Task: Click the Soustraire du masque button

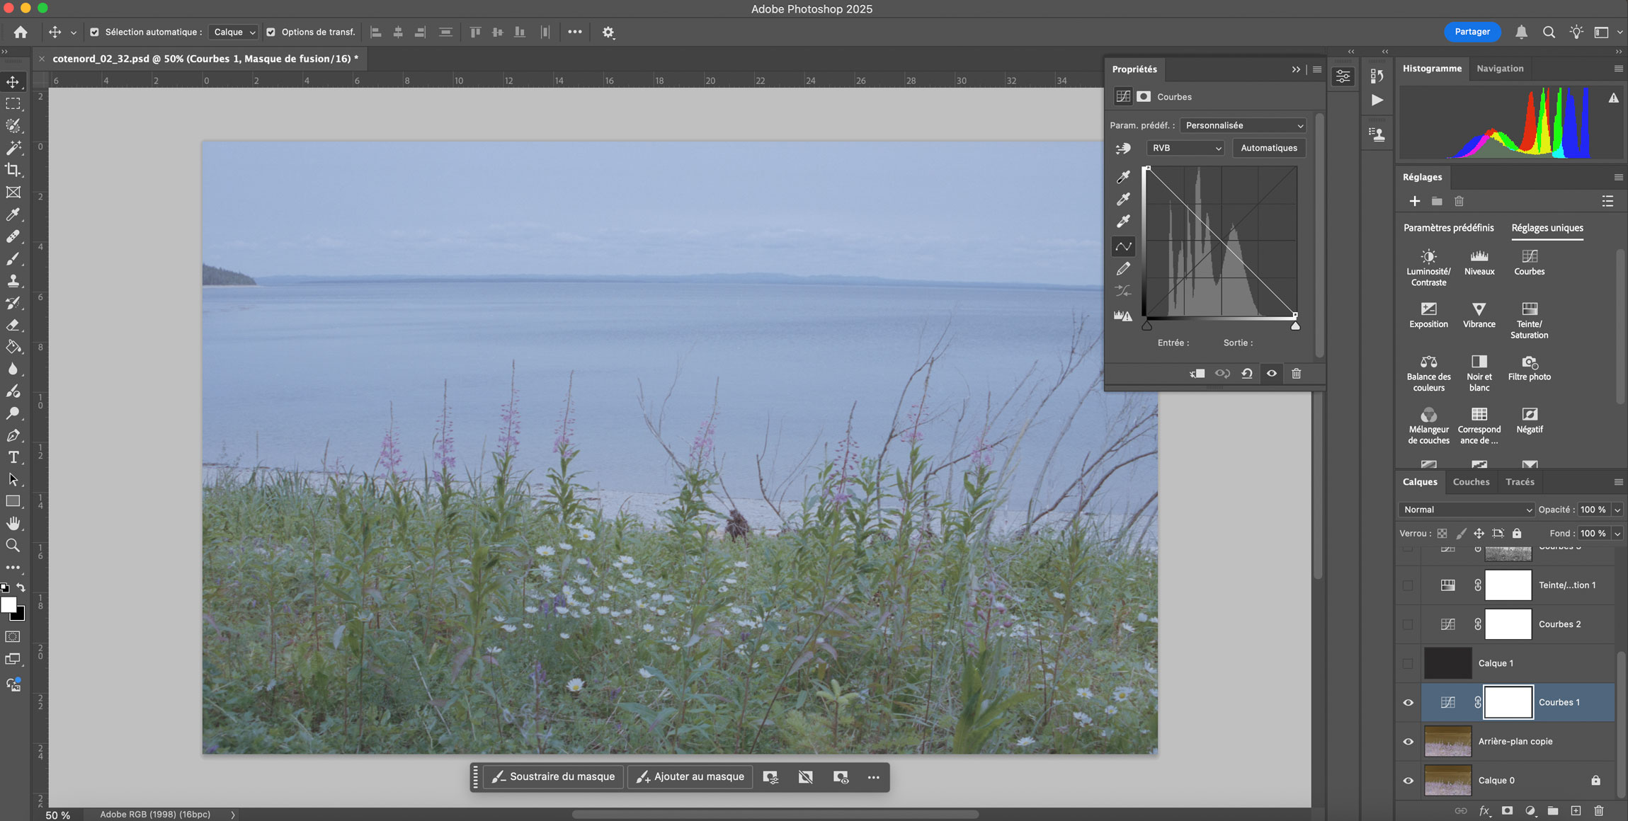Action: pos(554,777)
